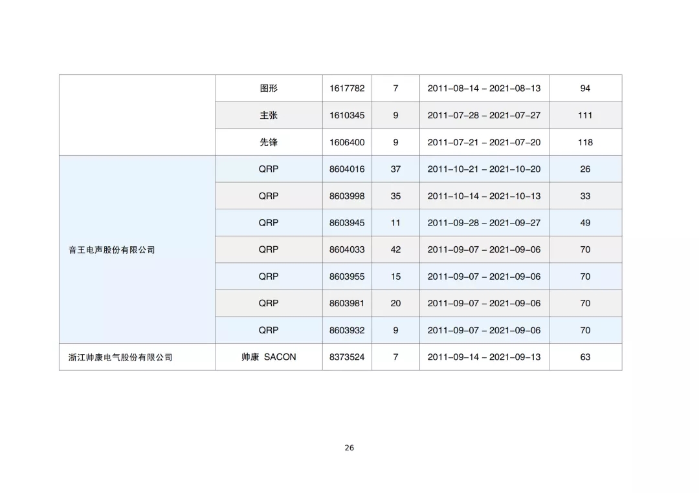Click class number 9 in row 8603932

pos(395,330)
